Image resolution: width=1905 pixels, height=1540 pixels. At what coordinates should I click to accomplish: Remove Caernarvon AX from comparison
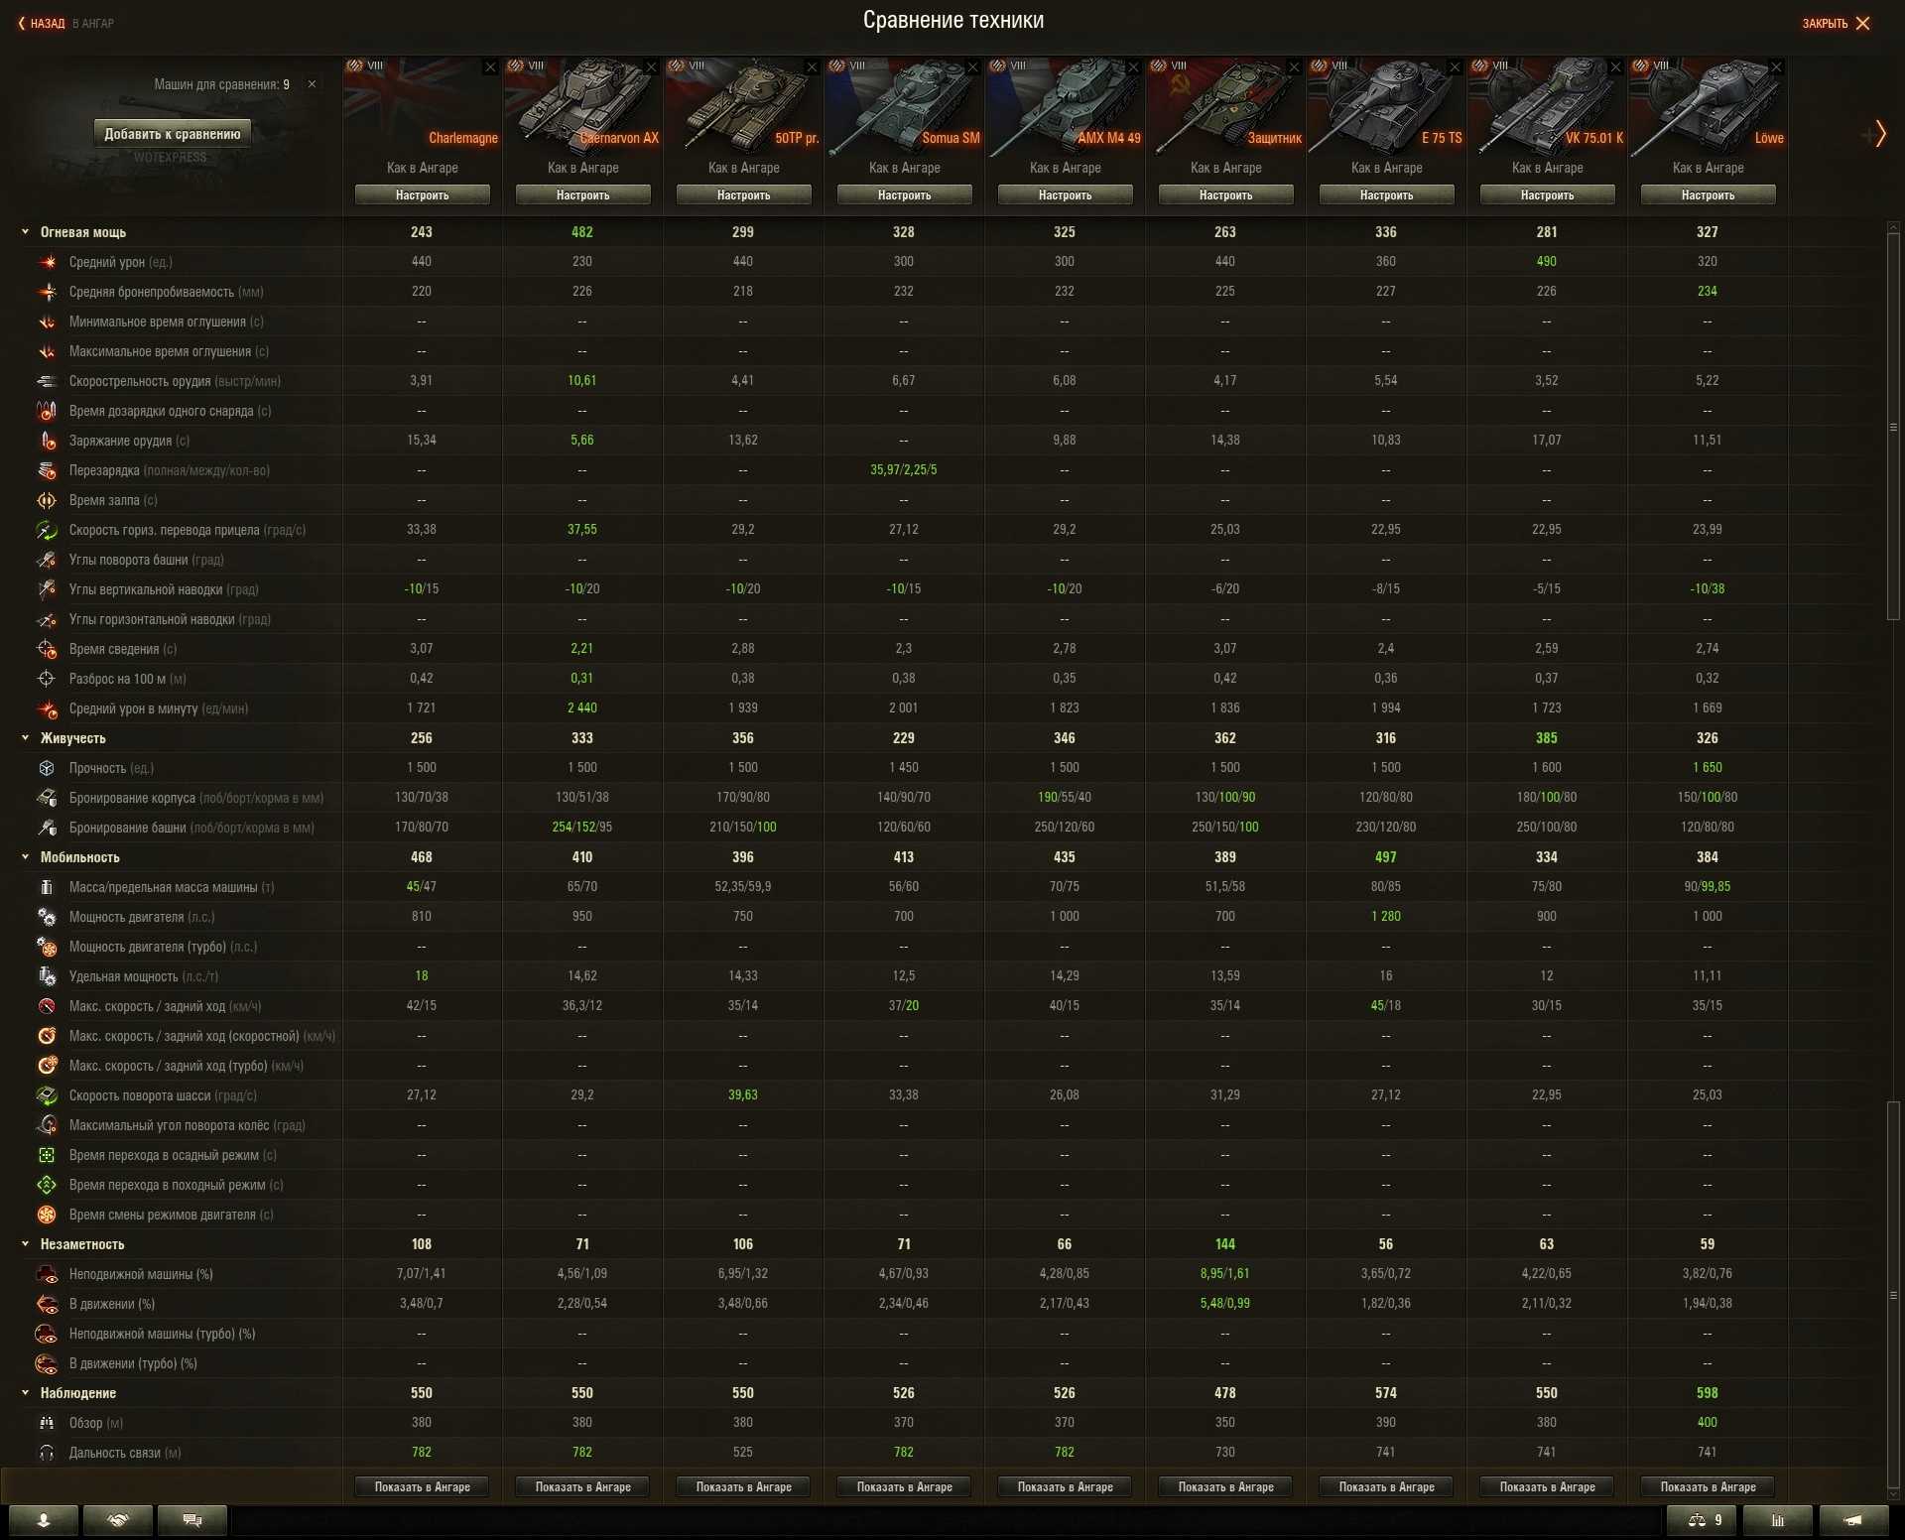[651, 67]
